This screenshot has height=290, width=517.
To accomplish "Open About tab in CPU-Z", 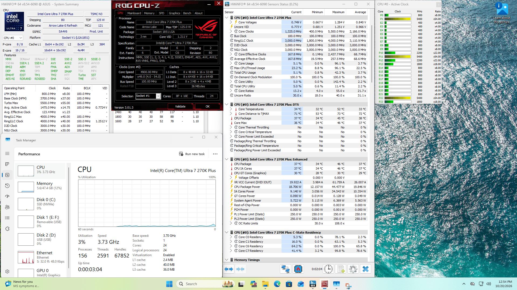I will click(x=199, y=13).
